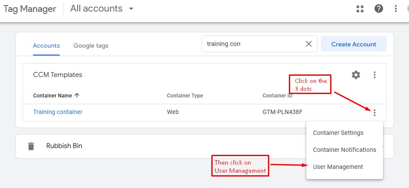Select User Management menu item

[345, 167]
